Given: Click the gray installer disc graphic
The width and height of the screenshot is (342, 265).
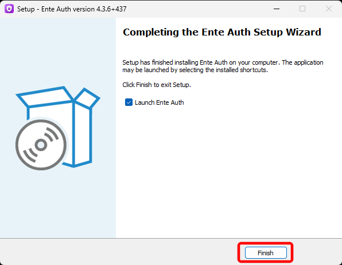Looking at the screenshot, I should click(x=41, y=145).
